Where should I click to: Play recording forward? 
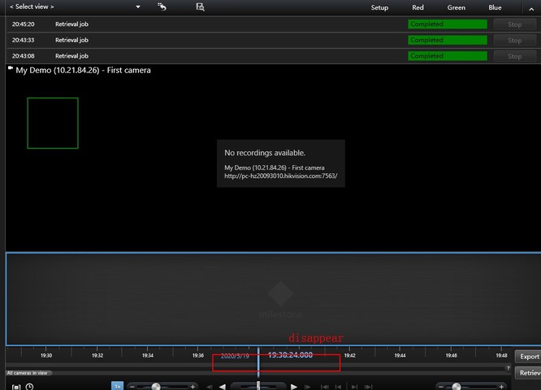[294, 387]
